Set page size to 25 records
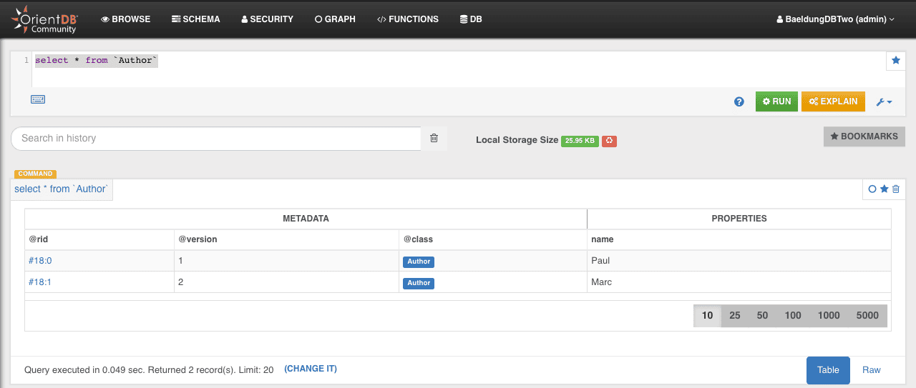Image resolution: width=916 pixels, height=388 pixels. click(x=734, y=315)
